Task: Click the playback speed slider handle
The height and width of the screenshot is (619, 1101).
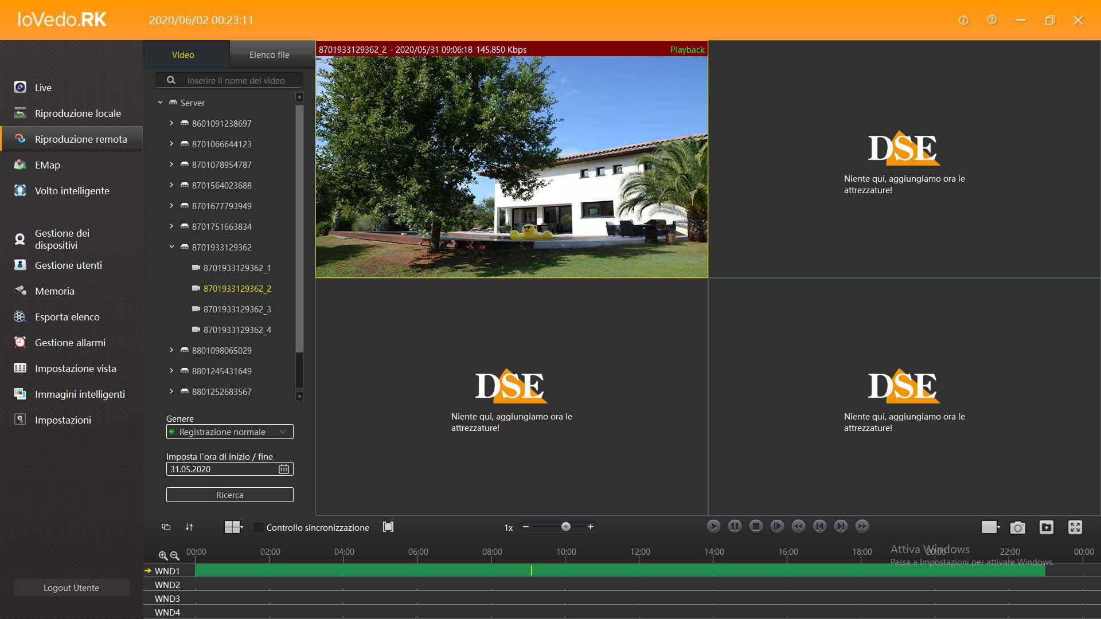Action: [566, 527]
